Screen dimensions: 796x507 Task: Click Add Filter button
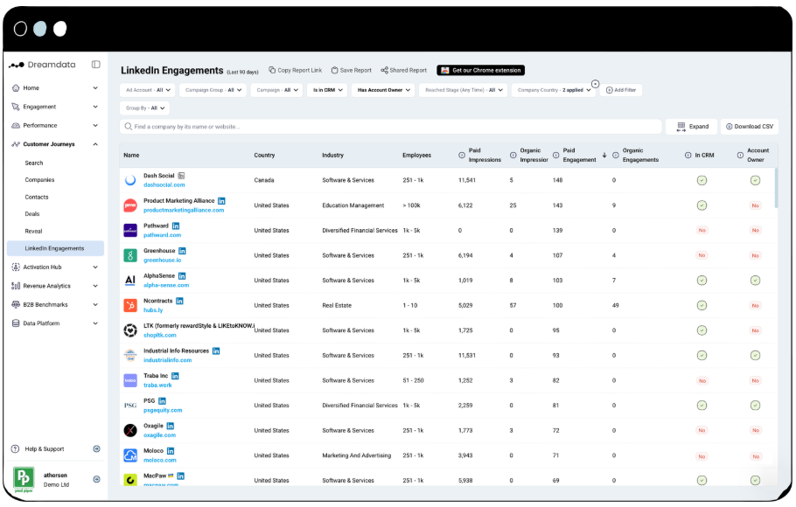[x=621, y=90]
